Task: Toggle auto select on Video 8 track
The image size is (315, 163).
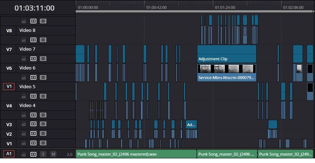Action: 33,40
